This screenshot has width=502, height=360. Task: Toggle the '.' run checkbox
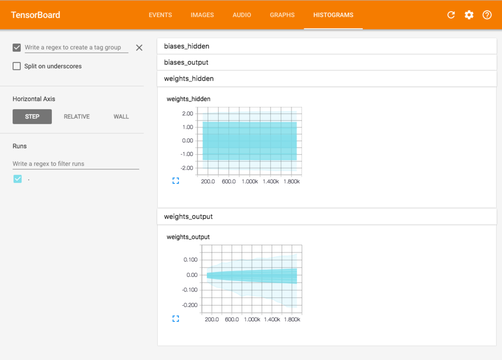(18, 179)
